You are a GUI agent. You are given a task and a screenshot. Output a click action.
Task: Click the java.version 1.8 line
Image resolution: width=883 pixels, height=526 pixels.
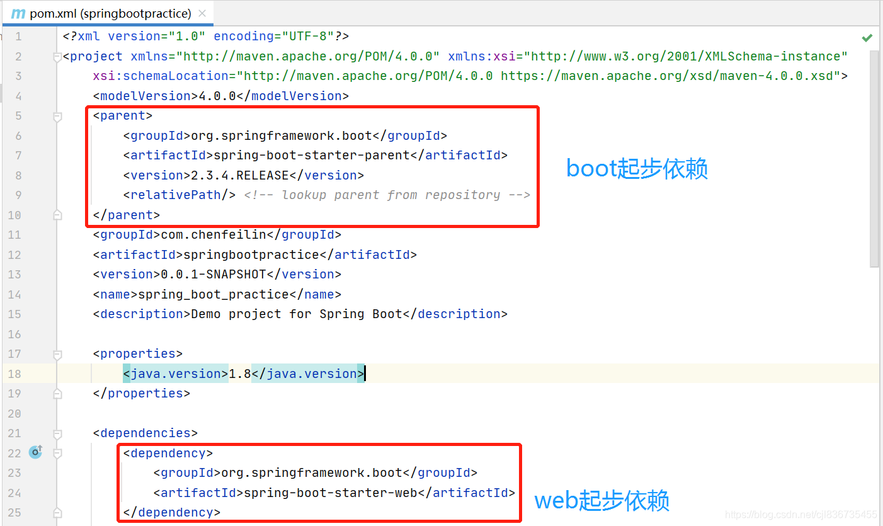point(244,374)
